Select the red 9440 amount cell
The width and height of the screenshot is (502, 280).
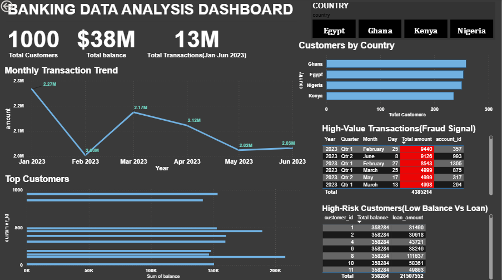pos(417,149)
